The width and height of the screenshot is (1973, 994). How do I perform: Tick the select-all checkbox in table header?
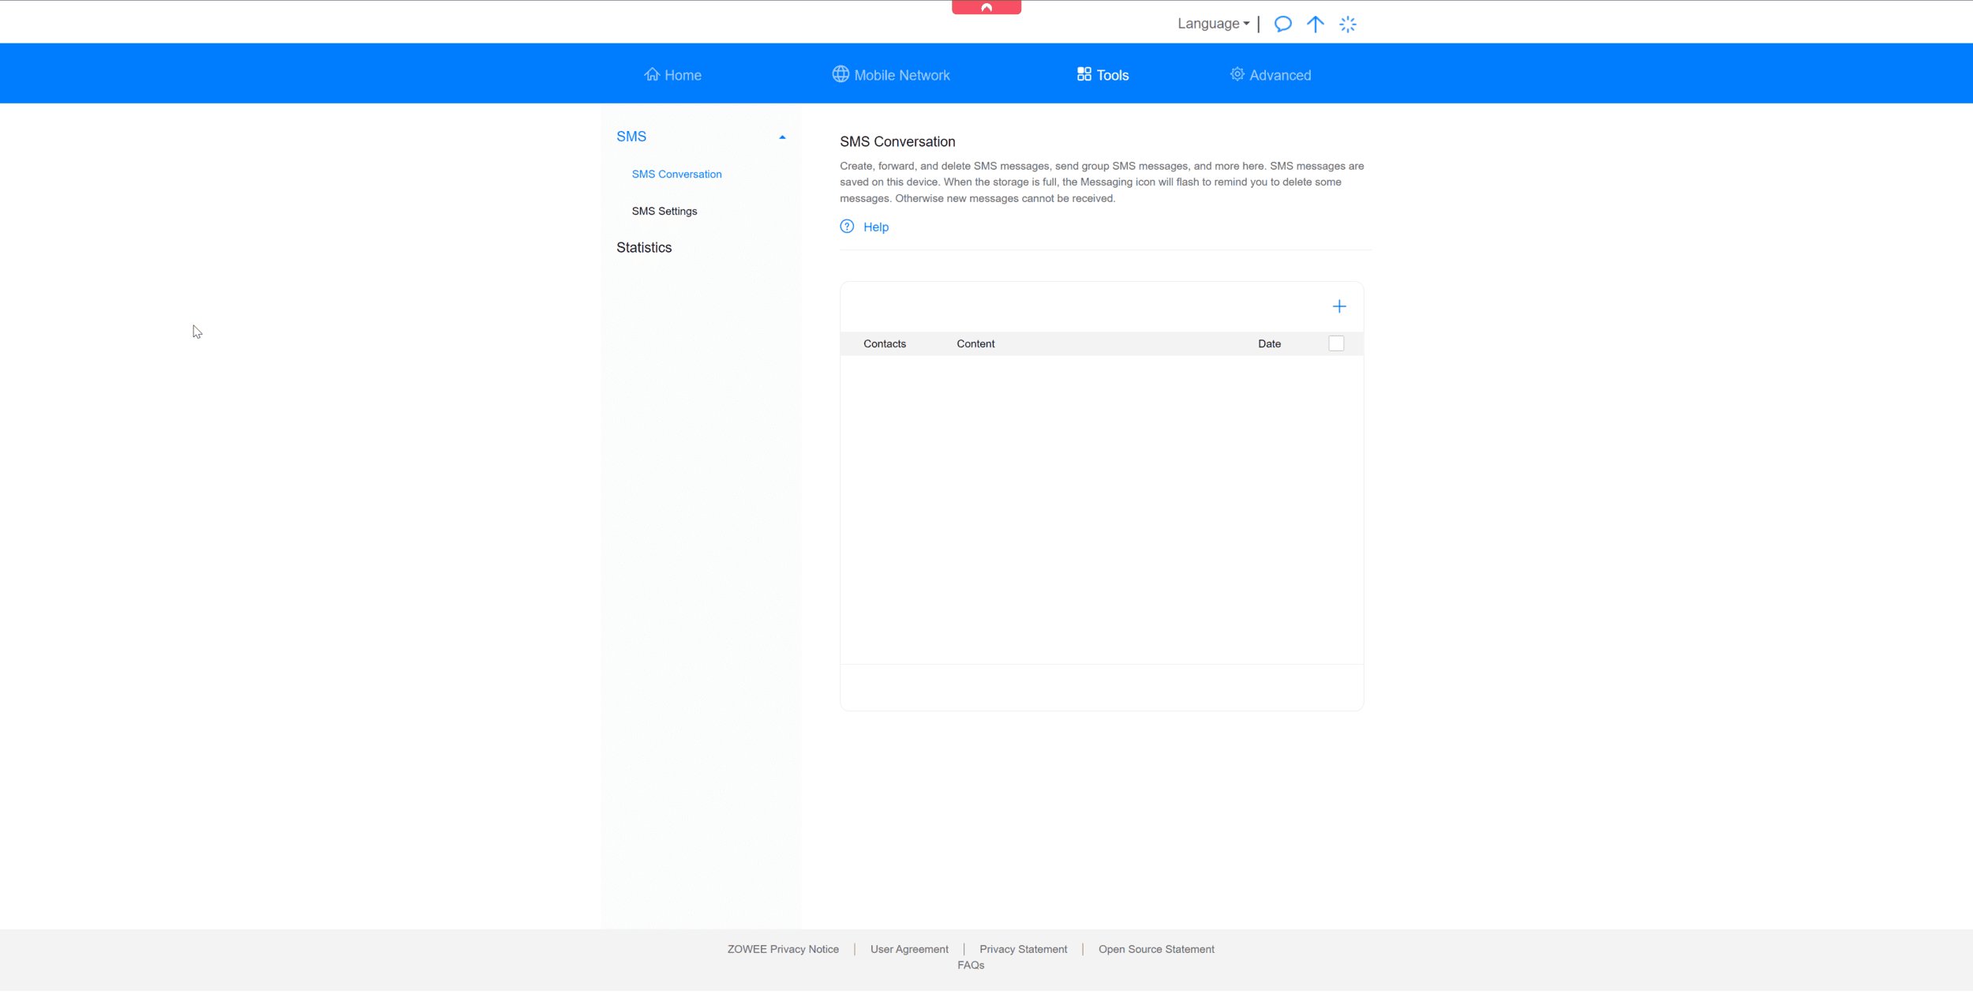pos(1335,343)
